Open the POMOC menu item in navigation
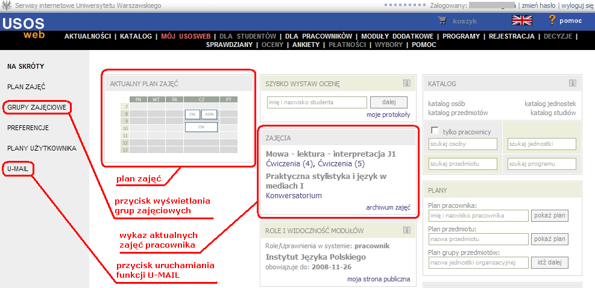The width and height of the screenshot is (595, 288). tap(424, 45)
